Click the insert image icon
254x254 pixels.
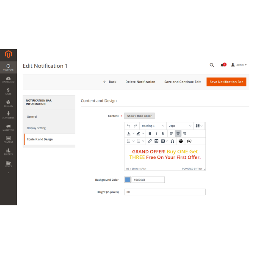(156, 141)
